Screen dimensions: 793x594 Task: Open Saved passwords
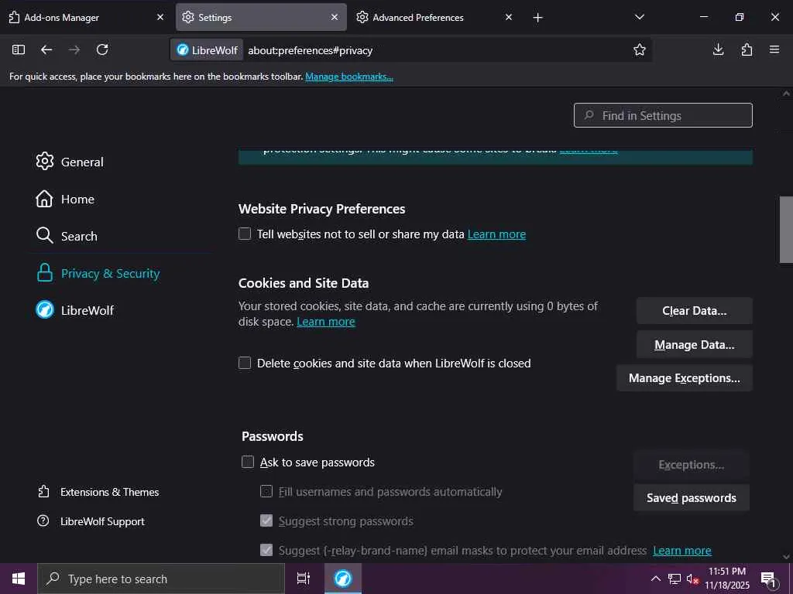point(691,498)
